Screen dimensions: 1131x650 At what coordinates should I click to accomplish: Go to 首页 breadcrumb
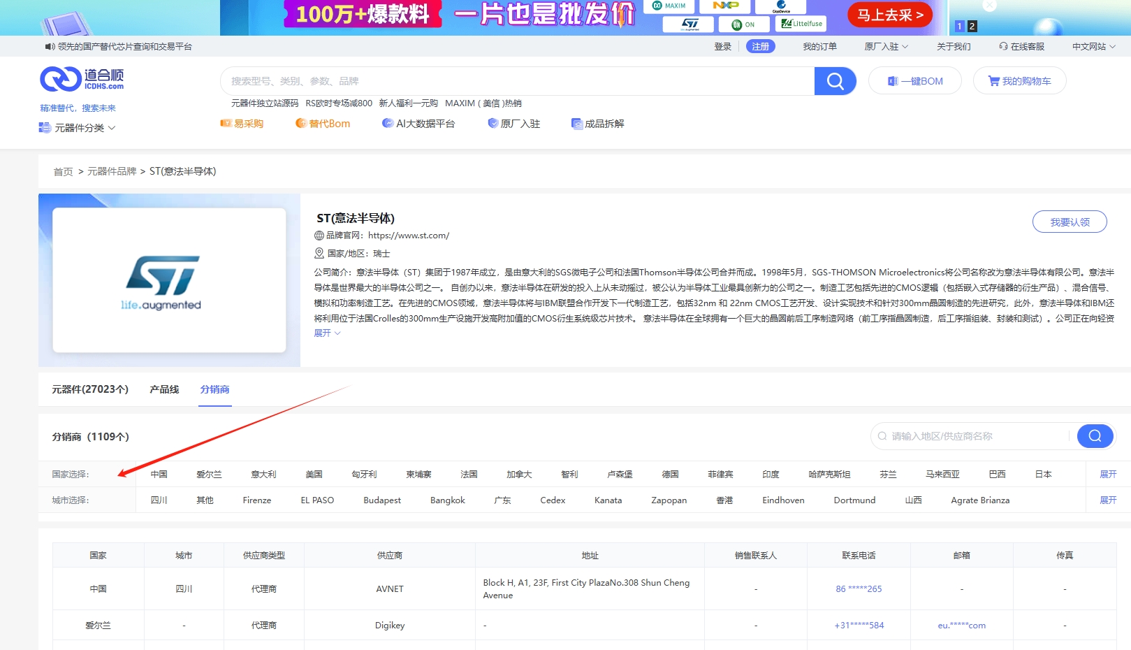click(63, 171)
